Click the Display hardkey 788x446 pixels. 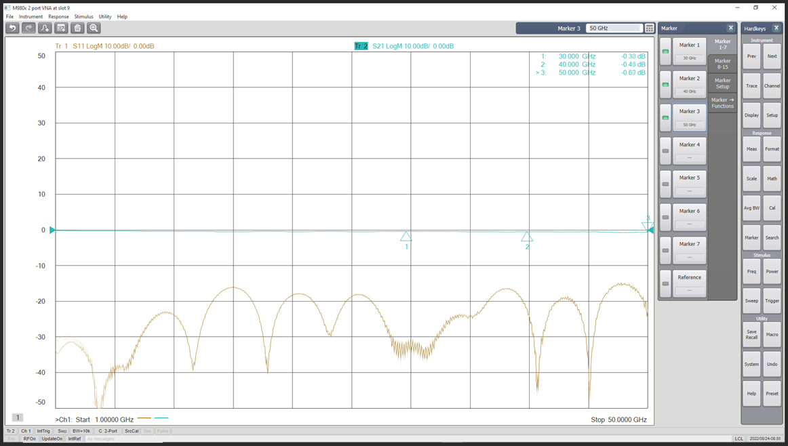coord(751,115)
